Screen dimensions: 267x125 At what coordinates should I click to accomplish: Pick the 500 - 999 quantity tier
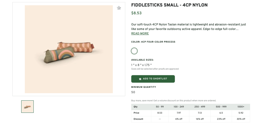(221, 107)
